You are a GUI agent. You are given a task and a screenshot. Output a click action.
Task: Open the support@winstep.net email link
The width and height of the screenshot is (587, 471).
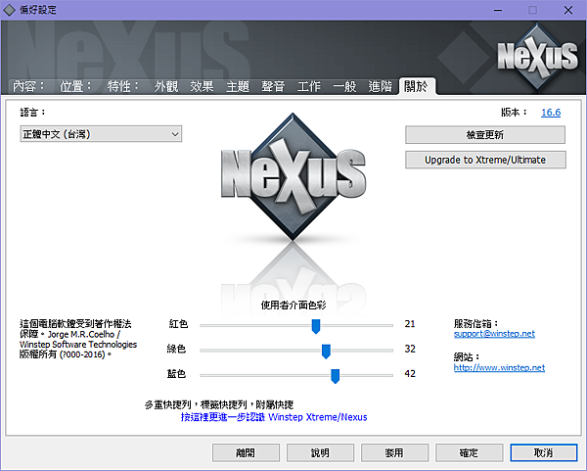[494, 334]
